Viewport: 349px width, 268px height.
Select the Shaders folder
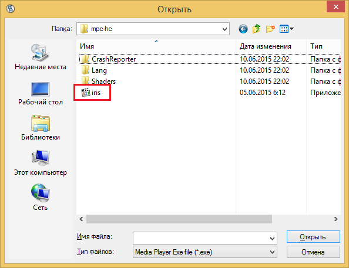tap(98, 81)
